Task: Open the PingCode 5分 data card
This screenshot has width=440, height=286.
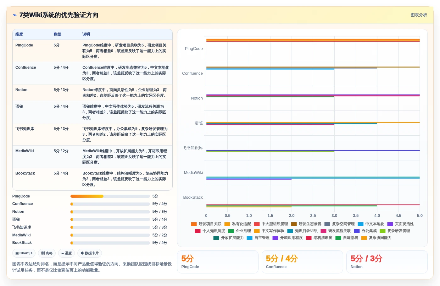Action: coord(218,262)
